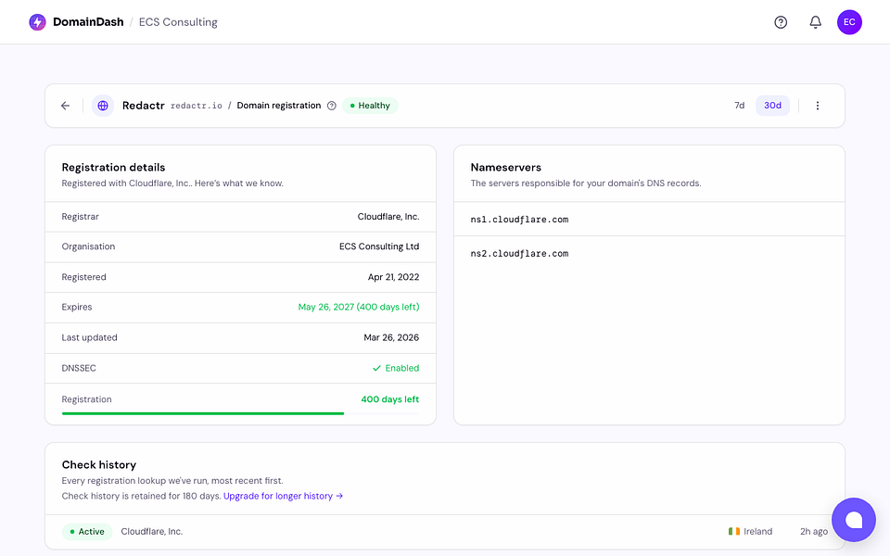Click the 2h ago timestamp
Viewport: 890px width, 556px height.
click(814, 532)
